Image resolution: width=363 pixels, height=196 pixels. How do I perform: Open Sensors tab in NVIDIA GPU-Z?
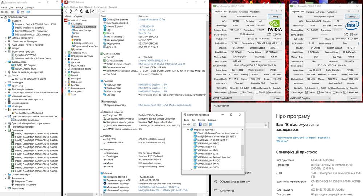point(233,12)
